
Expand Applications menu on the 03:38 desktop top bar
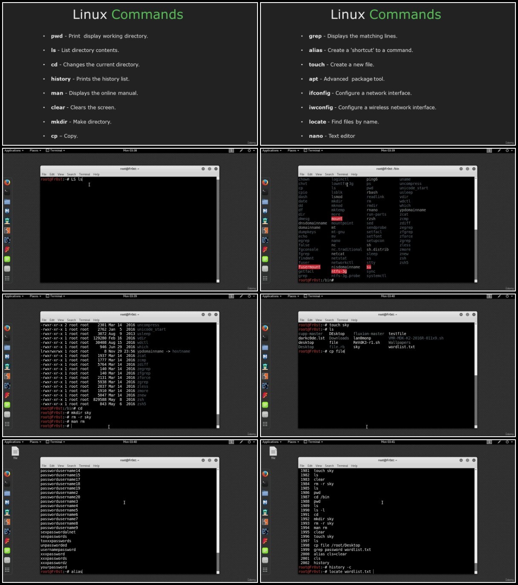coord(14,150)
